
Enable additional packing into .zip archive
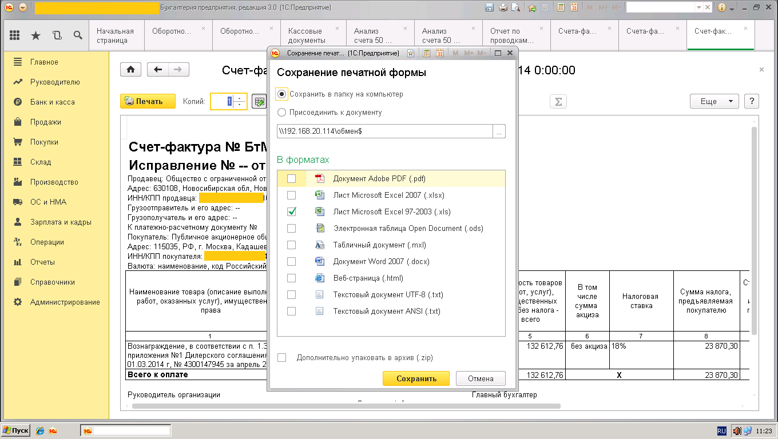[281, 357]
